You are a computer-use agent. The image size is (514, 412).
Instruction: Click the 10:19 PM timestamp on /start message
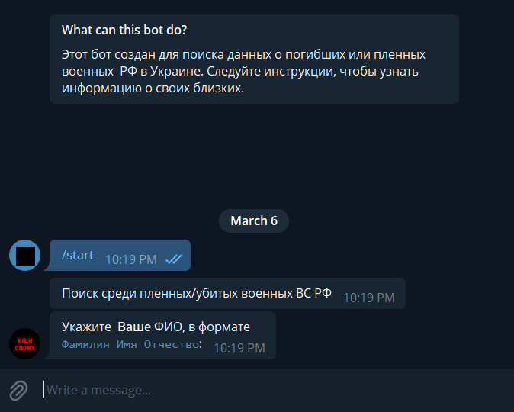[131, 259]
